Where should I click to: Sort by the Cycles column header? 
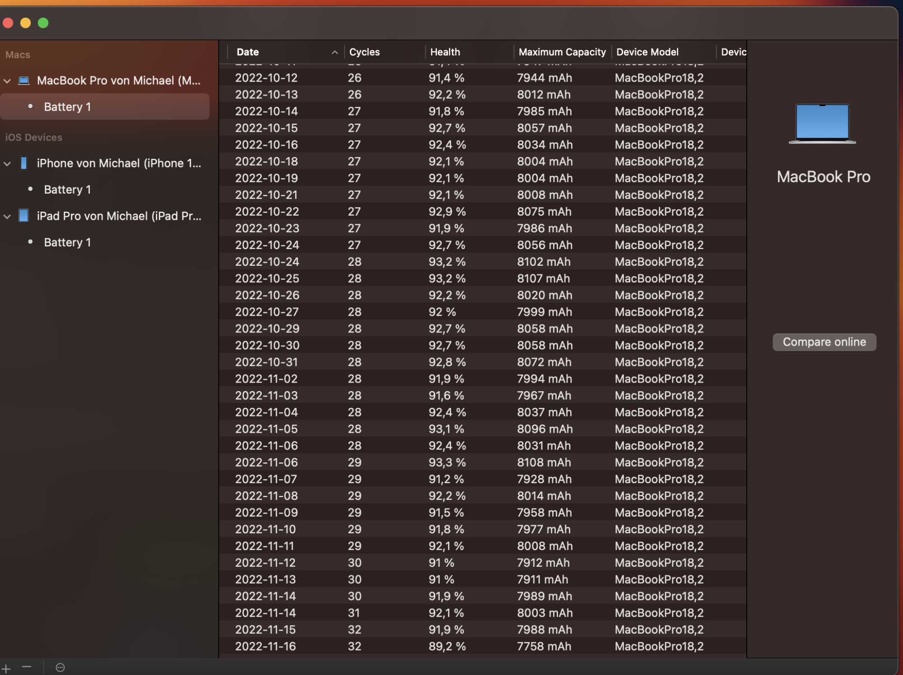(364, 52)
